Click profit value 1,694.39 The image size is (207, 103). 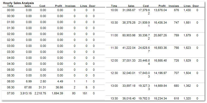click(x=57, y=93)
